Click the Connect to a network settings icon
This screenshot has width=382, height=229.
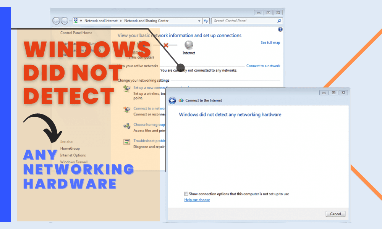[x=127, y=110]
